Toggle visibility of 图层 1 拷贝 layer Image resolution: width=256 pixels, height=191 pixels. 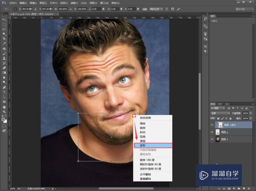click(x=212, y=125)
